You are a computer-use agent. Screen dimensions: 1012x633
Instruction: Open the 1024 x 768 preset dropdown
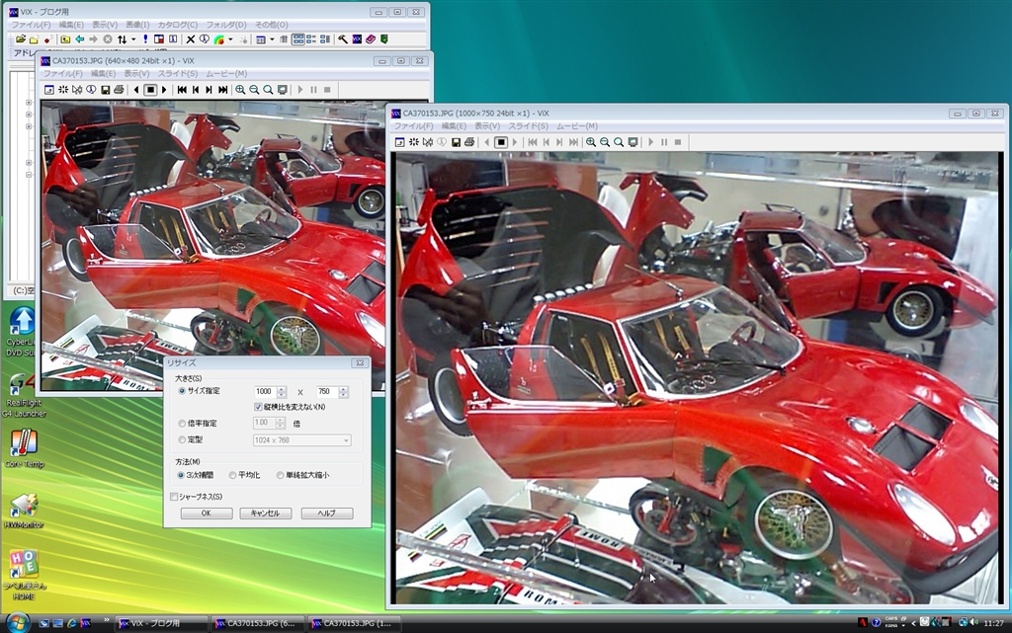[302, 440]
